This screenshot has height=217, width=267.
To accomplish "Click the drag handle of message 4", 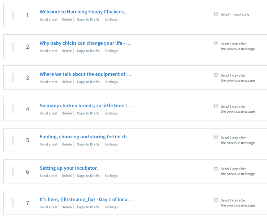I will (x=12, y=109).
